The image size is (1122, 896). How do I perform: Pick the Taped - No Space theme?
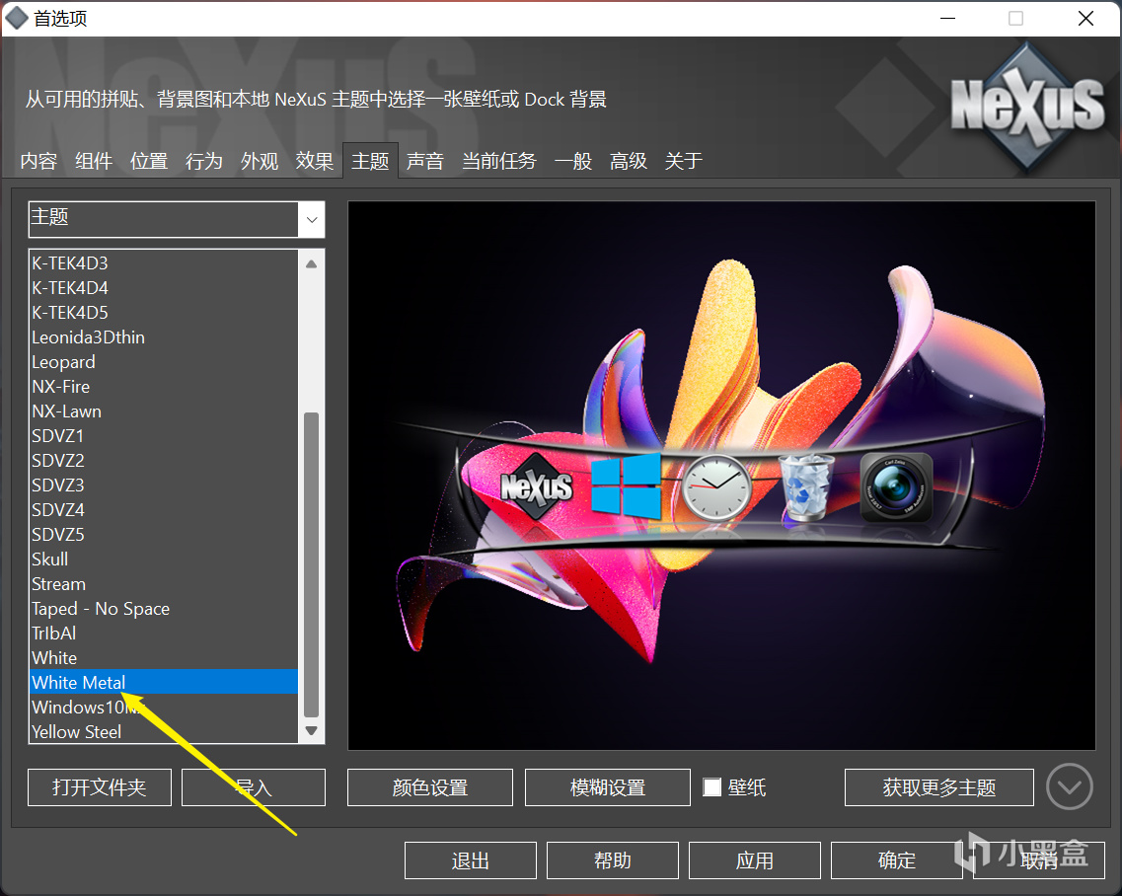[163, 608]
